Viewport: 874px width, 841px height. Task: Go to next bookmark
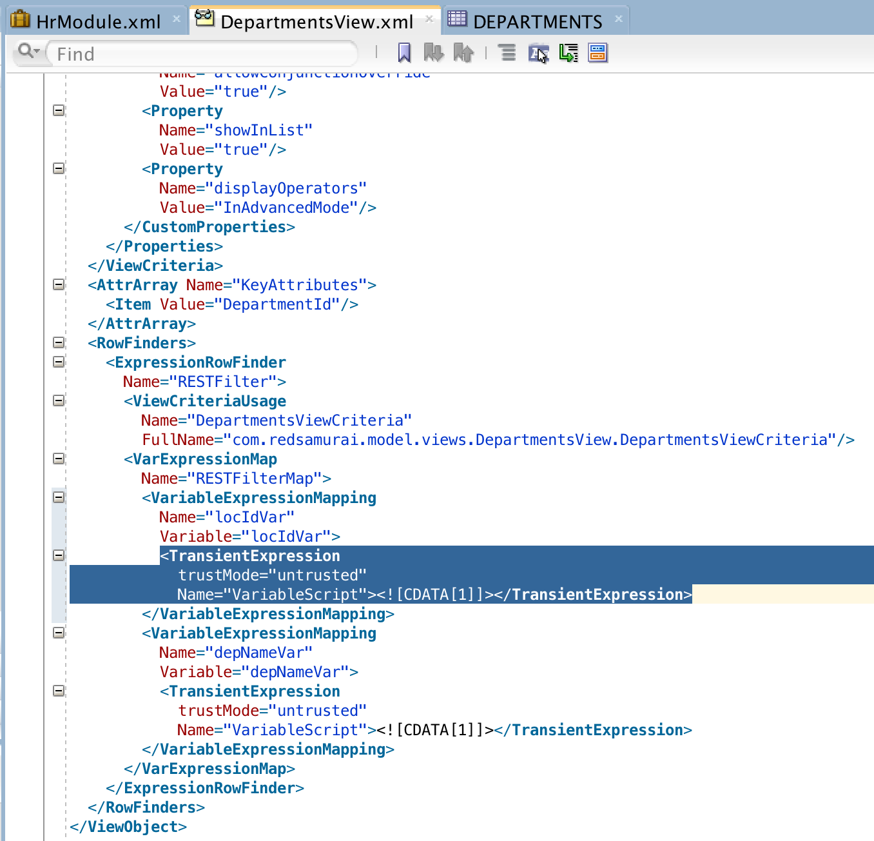click(x=434, y=53)
